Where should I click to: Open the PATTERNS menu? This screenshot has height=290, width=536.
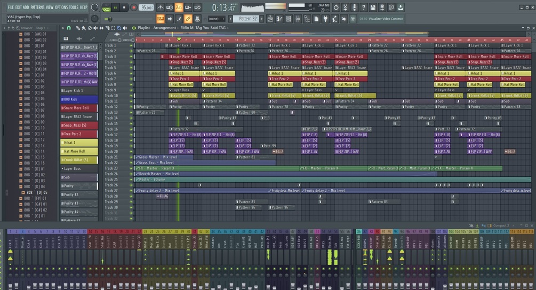pyautogui.click(x=37, y=7)
